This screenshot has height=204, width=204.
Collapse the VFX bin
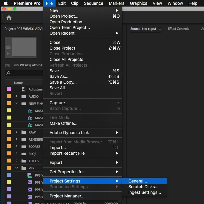point(16,168)
